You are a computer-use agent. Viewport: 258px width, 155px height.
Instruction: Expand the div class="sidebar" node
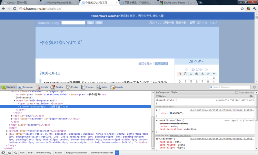pyautogui.click(x=10, y=125)
